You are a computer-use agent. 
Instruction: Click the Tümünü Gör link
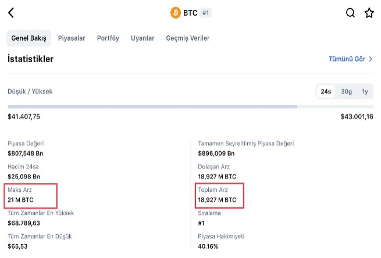click(x=347, y=59)
